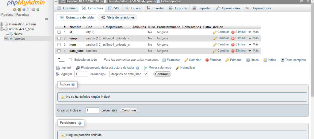Screen dimensions: 314x139
Task: Tick the checkbox for the date_time column
Action: coord(59,51)
